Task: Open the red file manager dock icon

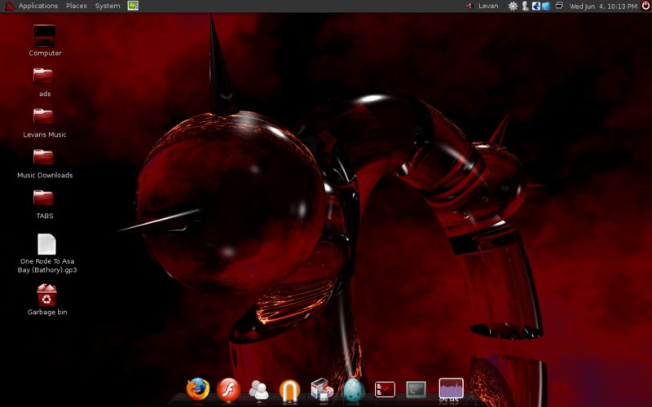Action: (x=385, y=390)
